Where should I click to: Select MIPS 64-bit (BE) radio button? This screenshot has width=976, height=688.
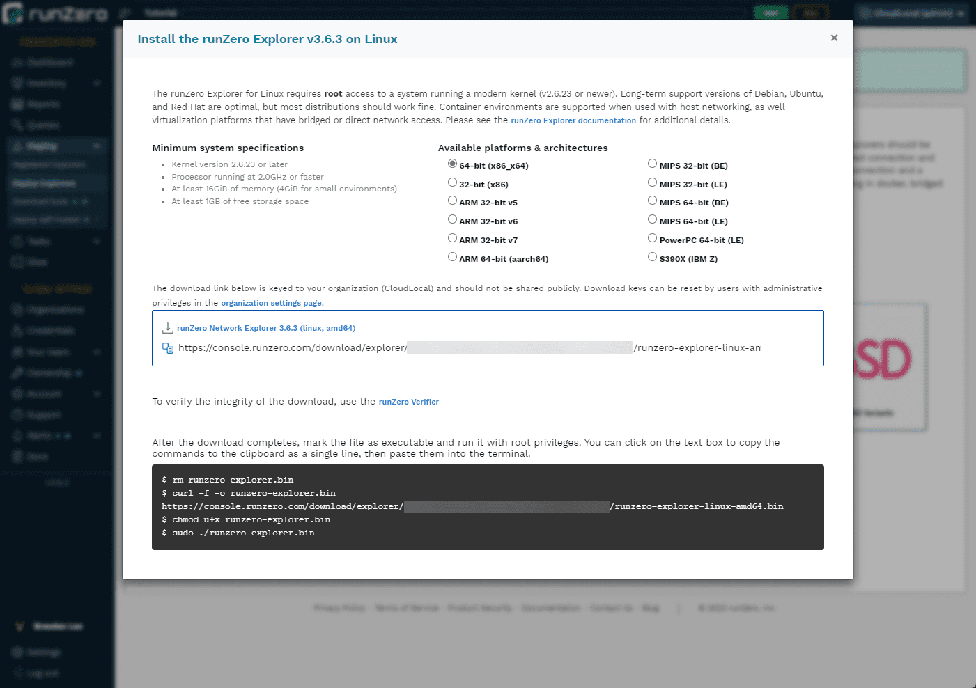click(652, 201)
